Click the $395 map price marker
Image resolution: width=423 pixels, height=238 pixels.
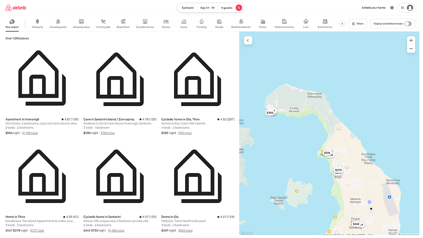pos(269,113)
